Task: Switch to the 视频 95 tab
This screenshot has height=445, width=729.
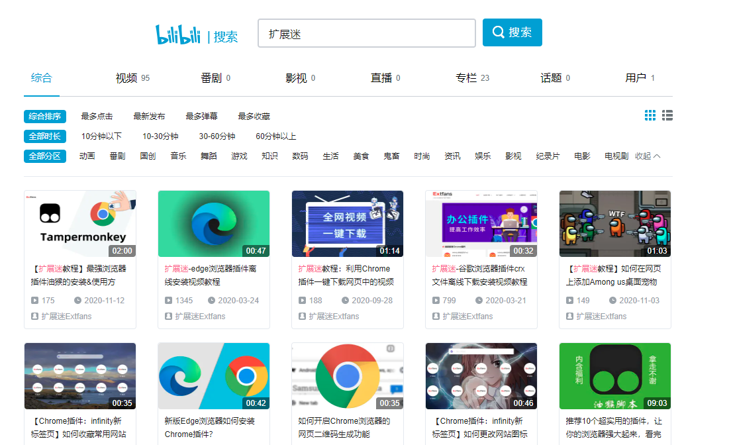Action: coord(132,78)
